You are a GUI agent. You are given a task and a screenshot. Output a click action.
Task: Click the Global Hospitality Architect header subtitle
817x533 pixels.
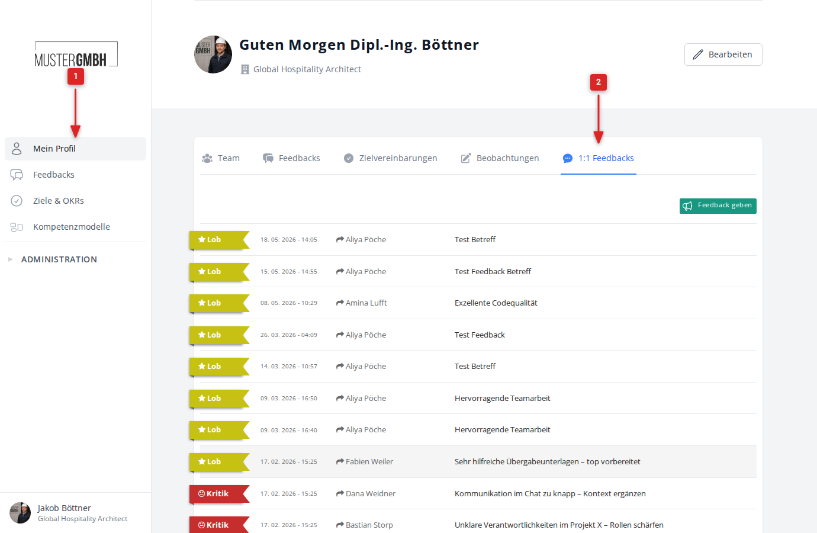point(307,69)
